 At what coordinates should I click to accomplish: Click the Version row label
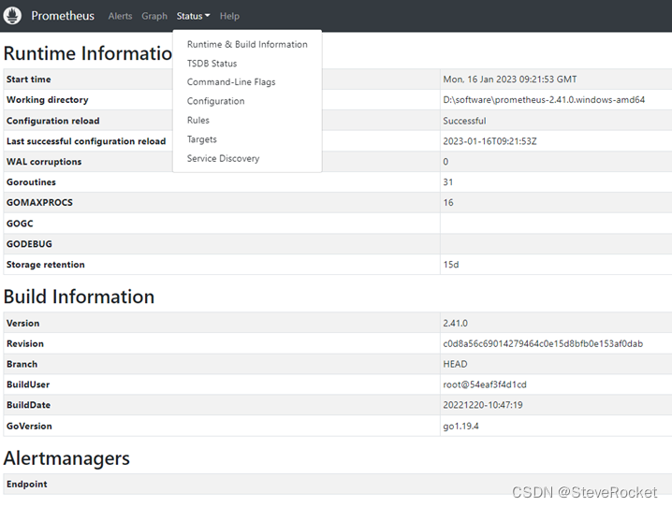pyautogui.click(x=22, y=324)
